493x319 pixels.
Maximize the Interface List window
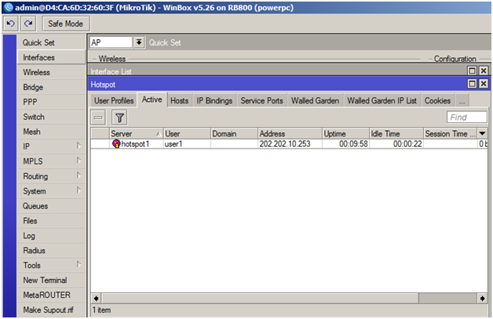coord(472,71)
